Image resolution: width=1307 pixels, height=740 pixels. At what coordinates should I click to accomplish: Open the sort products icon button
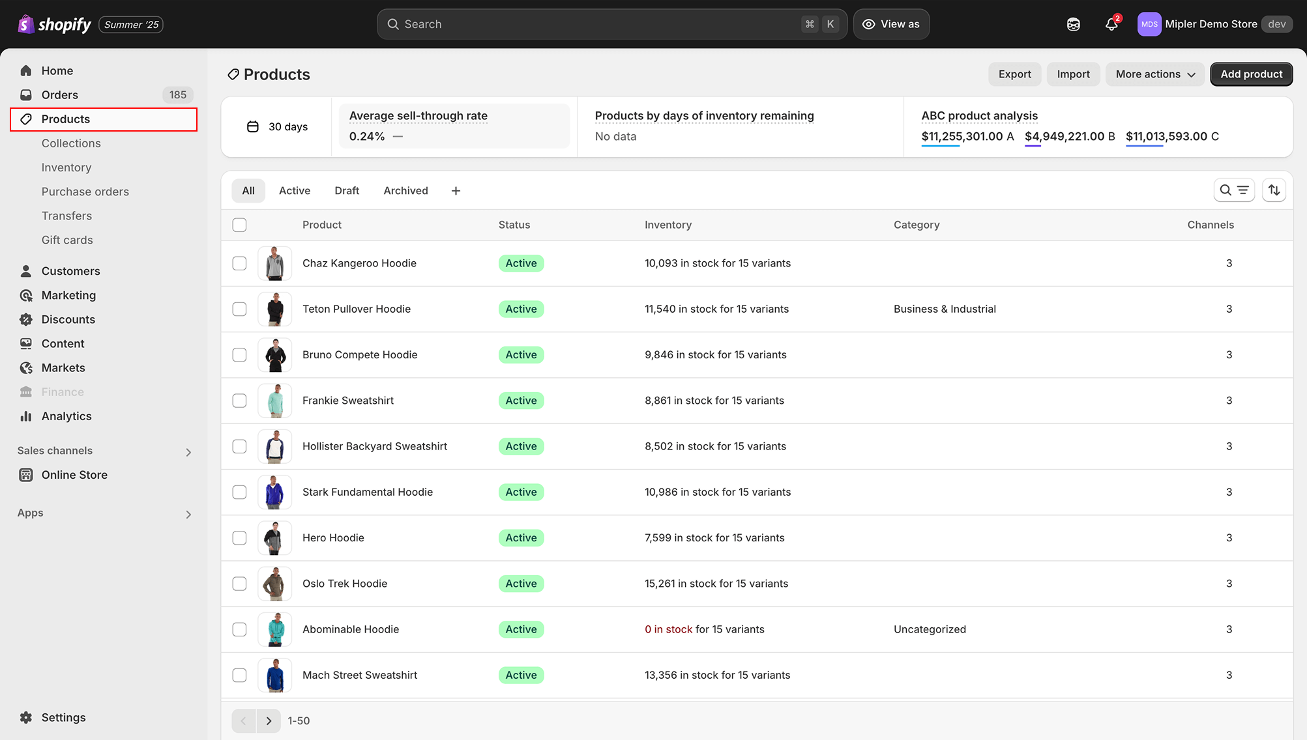click(x=1274, y=190)
